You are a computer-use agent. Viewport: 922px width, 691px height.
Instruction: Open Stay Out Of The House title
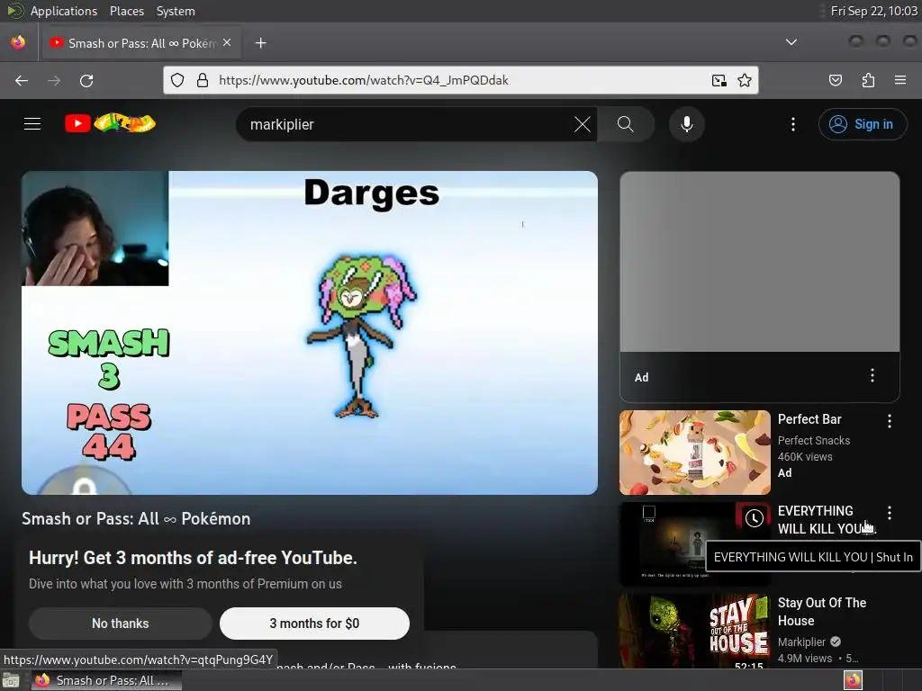click(x=821, y=612)
